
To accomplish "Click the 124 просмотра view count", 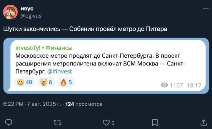I will pos(84,104).
